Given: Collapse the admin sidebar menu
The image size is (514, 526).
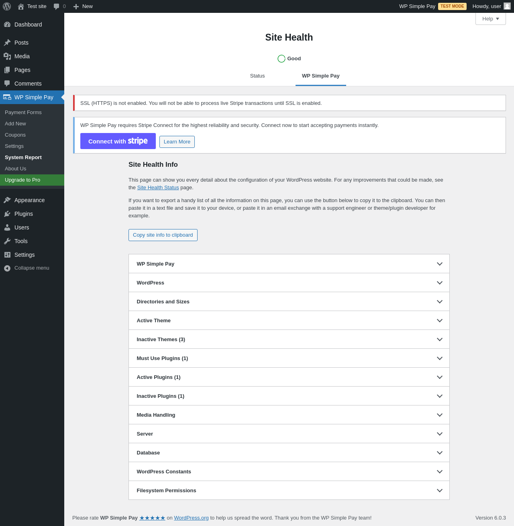Looking at the screenshot, I should point(27,268).
